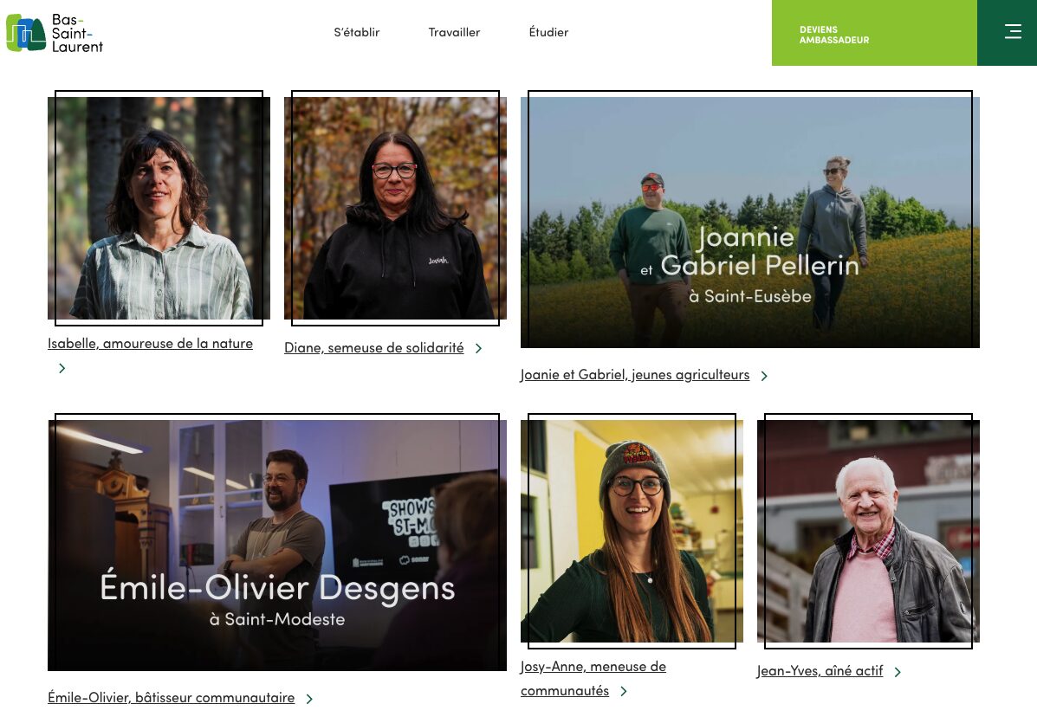Select the Émile-Olivier Desgens photo
The height and width of the screenshot is (717, 1037).
[x=277, y=546]
